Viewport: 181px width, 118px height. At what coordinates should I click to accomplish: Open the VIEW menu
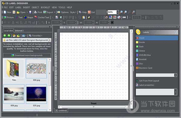coord(54,8)
